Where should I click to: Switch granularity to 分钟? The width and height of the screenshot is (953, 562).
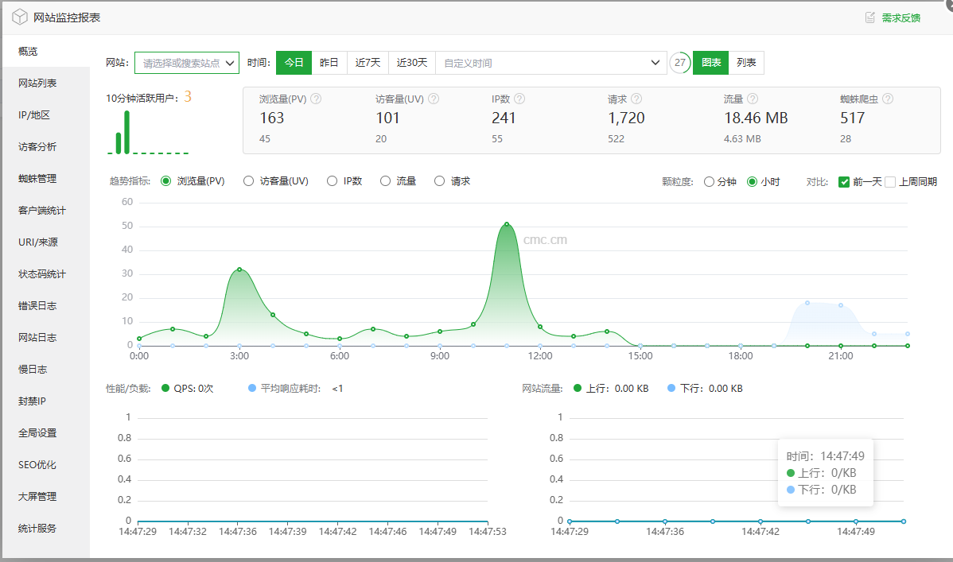(x=709, y=182)
